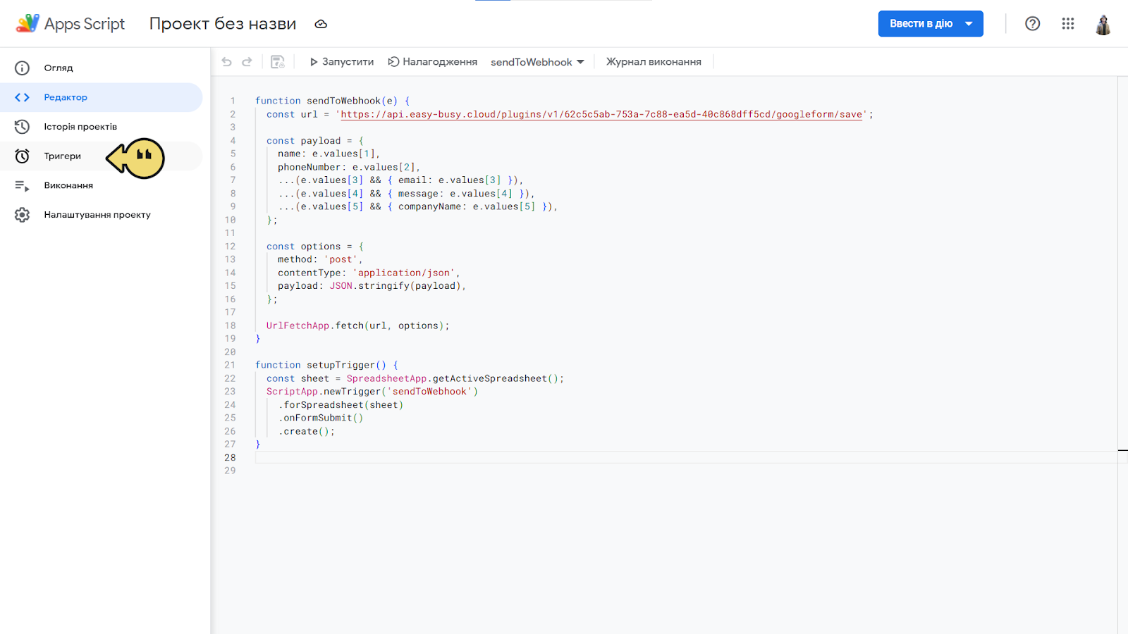The image size is (1128, 634).
Task: Click 'UrlFetchApp.fetch(url, options);' line
Action: [x=357, y=325]
